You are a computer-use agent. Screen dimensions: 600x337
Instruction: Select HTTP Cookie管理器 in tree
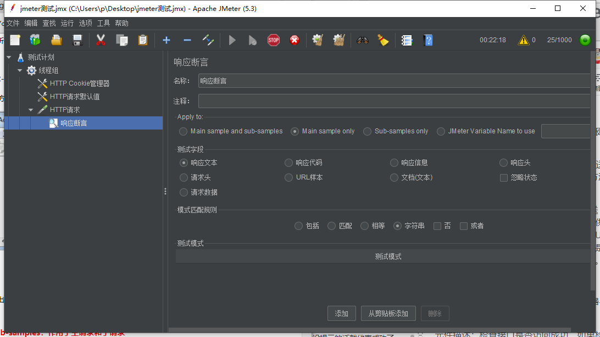80,83
